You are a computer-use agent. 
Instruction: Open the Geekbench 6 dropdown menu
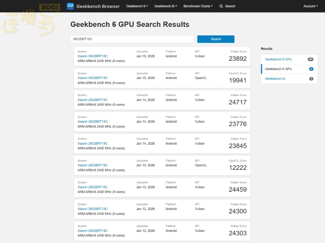[x=135, y=6]
